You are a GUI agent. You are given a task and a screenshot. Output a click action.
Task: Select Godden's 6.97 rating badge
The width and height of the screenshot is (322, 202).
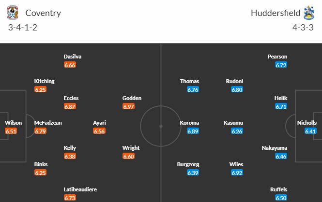click(x=128, y=106)
